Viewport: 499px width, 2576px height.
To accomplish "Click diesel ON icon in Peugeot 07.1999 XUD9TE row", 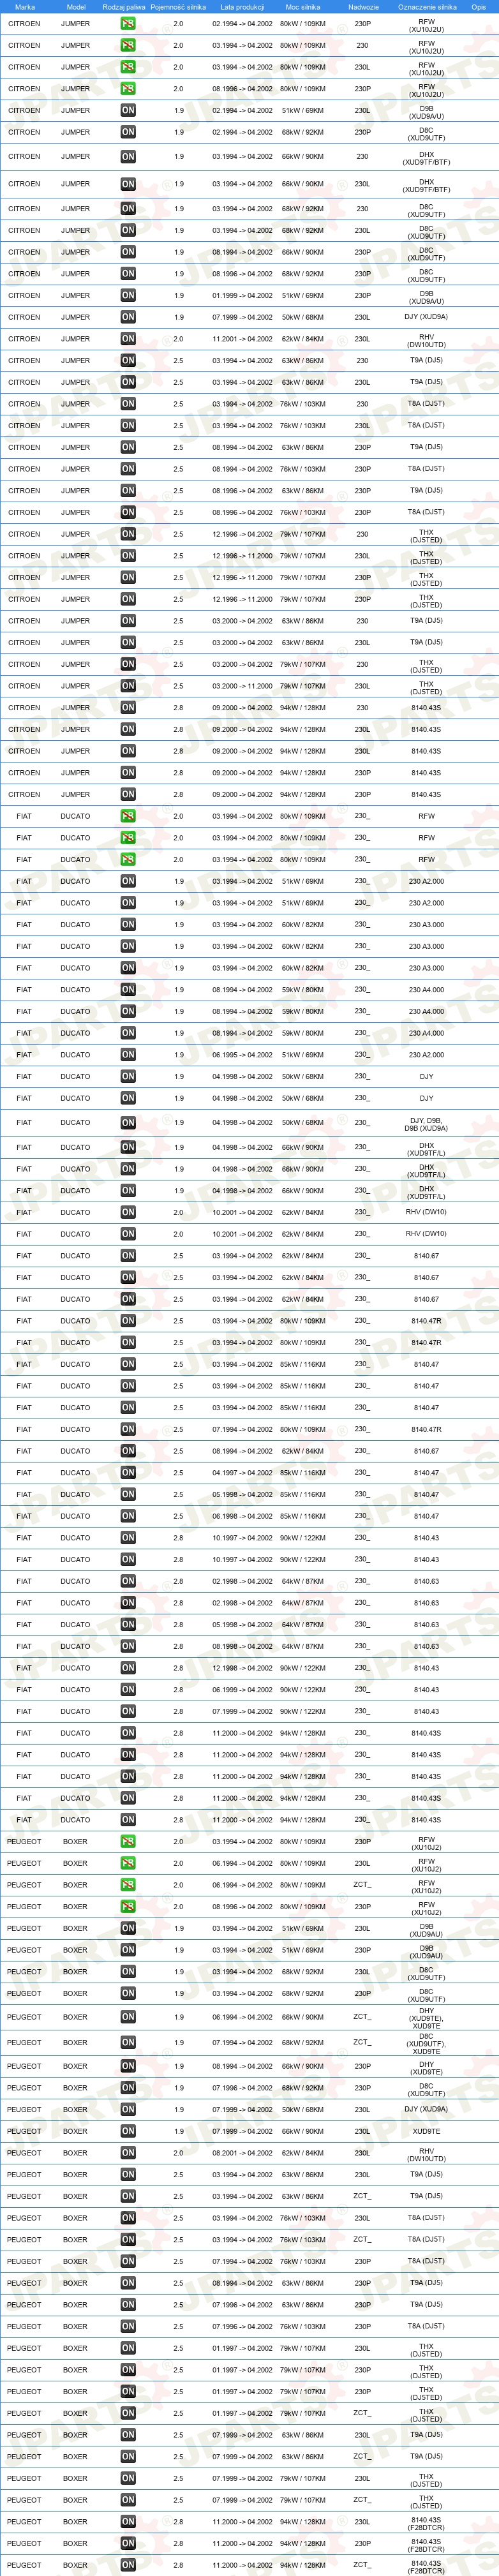I will (128, 2131).
